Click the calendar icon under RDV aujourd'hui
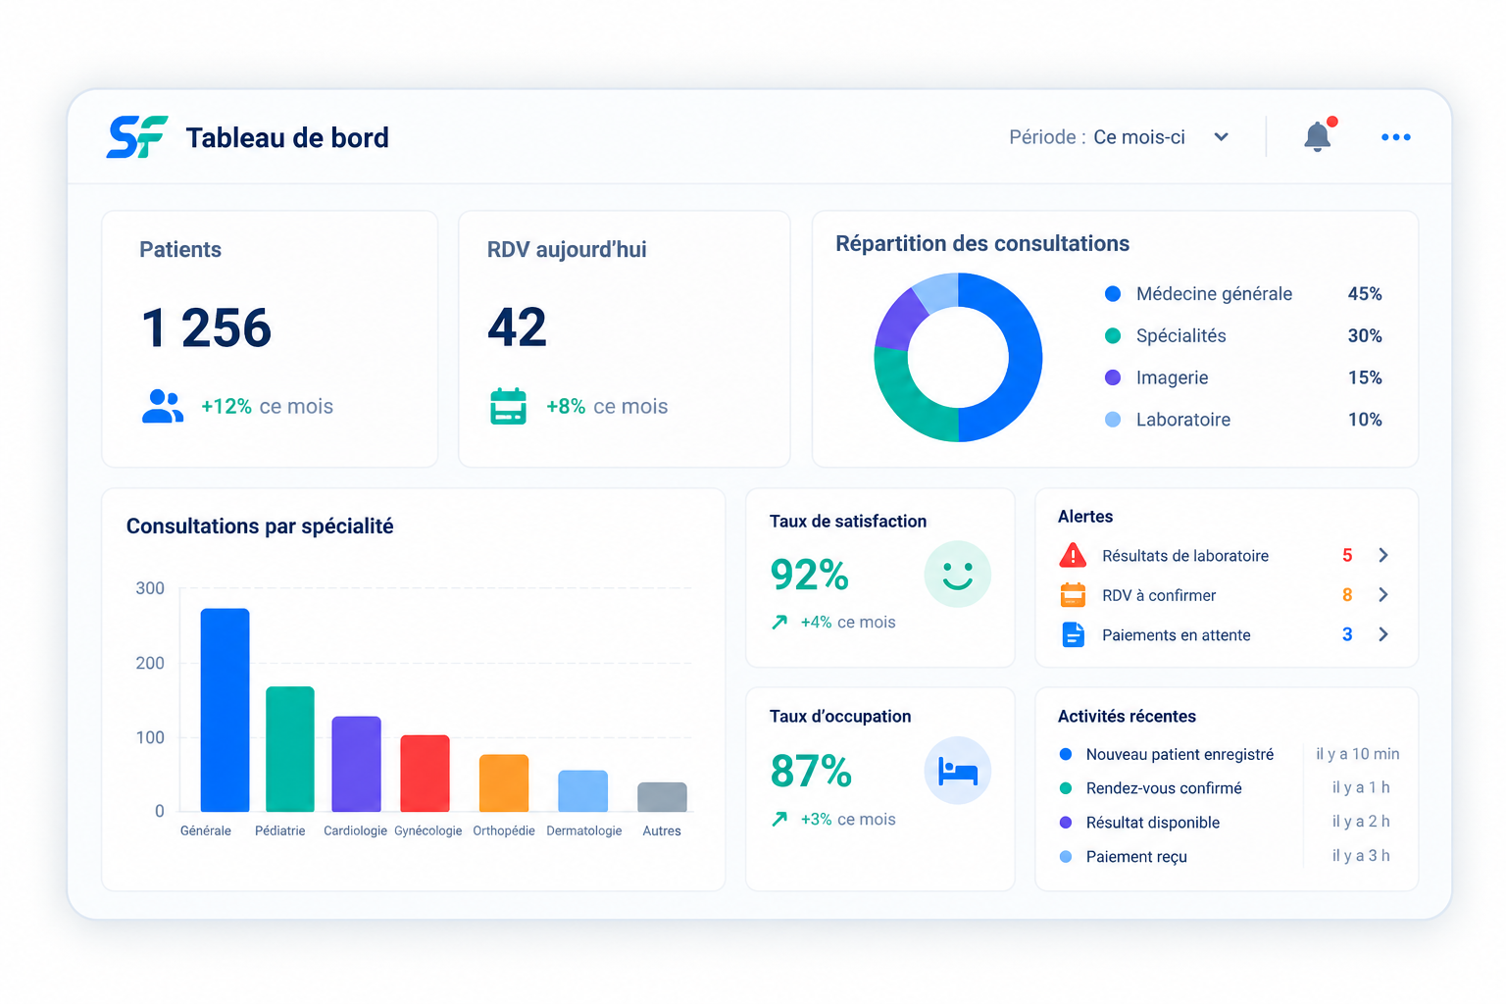 pyautogui.click(x=508, y=406)
